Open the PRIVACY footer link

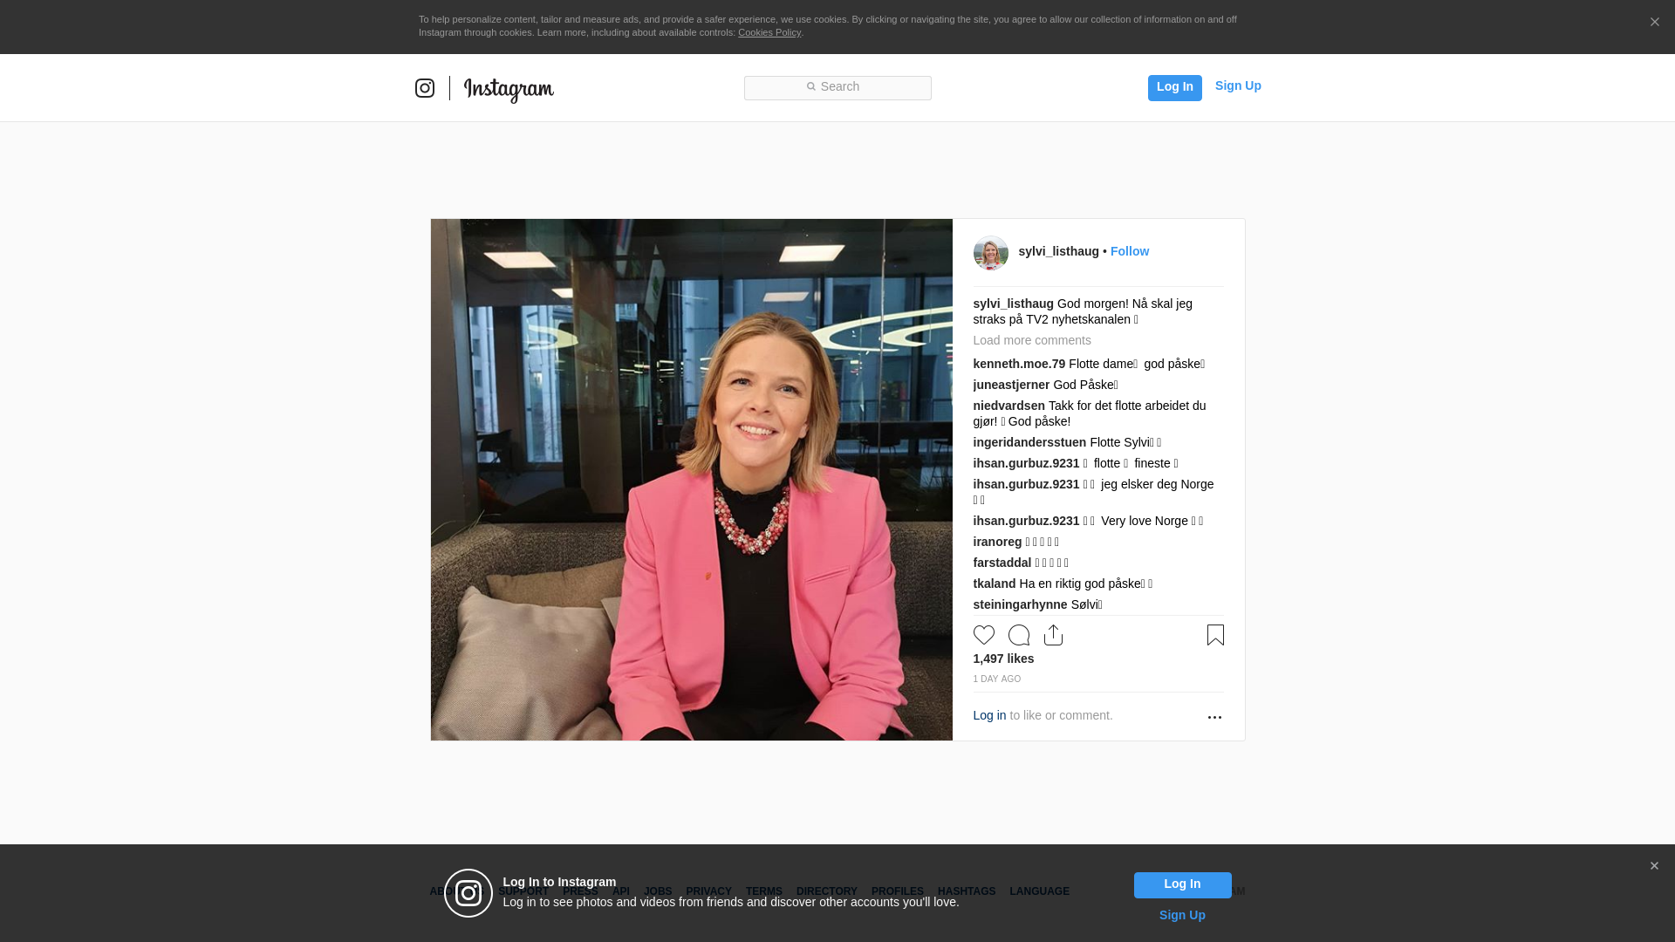click(x=708, y=891)
